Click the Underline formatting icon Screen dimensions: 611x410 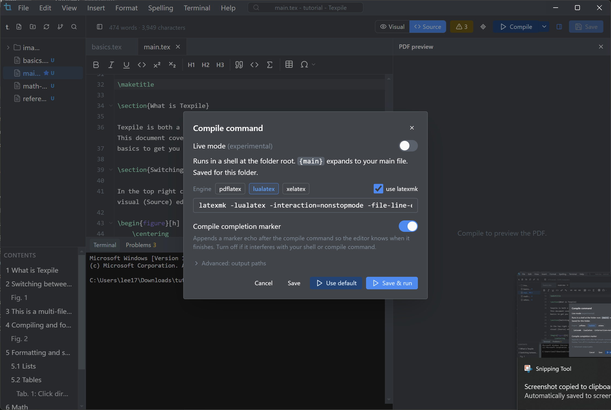tap(126, 65)
